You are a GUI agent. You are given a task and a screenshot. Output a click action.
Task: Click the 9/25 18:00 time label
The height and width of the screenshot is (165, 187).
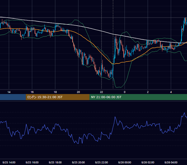point(55,162)
